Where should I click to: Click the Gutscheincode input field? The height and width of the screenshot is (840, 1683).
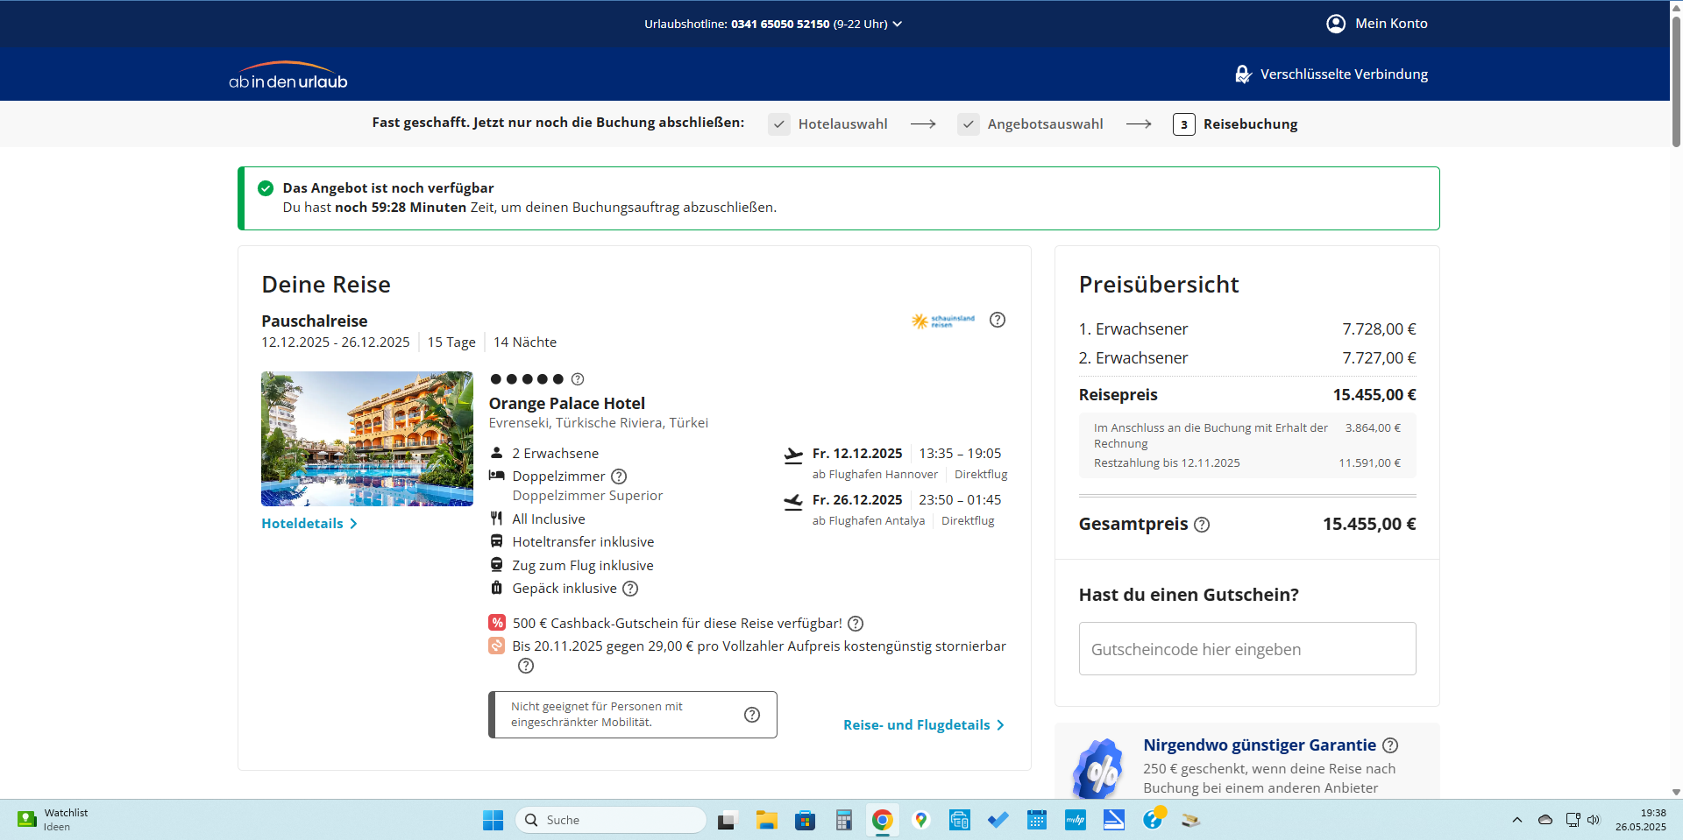point(1246,649)
